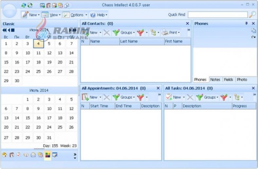
Task: Select day 31 in the July 2014 calendar
Action: [x=49, y=138]
